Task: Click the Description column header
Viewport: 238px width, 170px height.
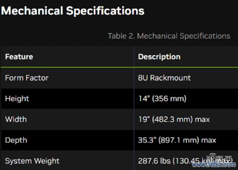Action: 159,57
